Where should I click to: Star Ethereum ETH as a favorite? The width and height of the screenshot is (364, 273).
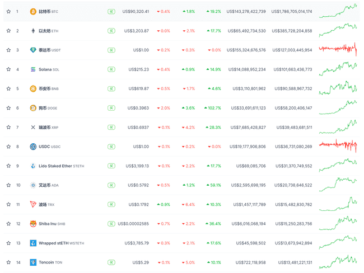[8, 31]
